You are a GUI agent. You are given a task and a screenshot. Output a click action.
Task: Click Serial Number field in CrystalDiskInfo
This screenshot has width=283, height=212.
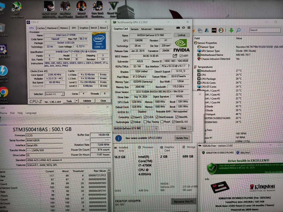[44, 140]
